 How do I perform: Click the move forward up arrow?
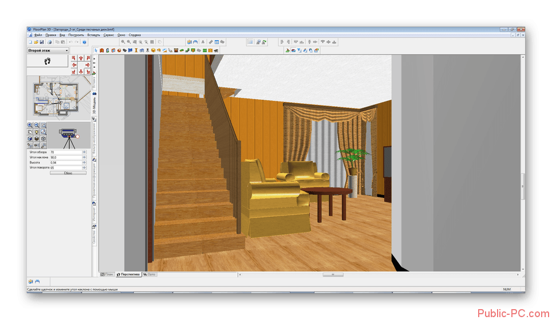[81, 58]
